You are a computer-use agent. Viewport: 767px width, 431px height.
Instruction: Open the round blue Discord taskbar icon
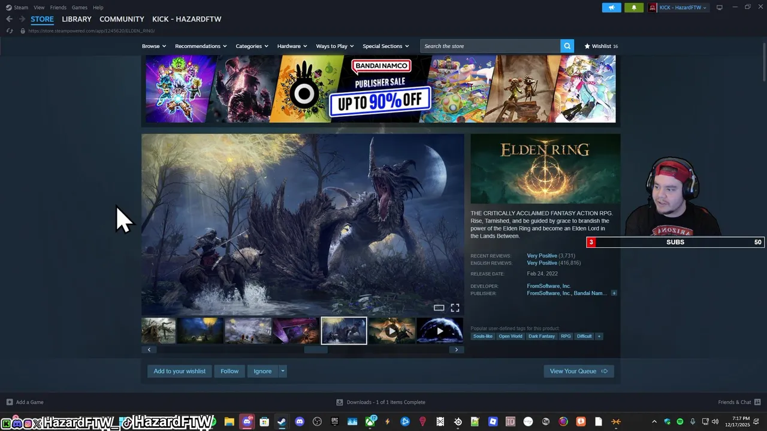point(300,422)
